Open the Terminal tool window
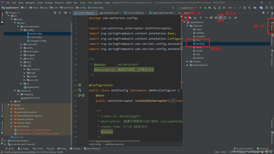274x154 pixels. 75,148
